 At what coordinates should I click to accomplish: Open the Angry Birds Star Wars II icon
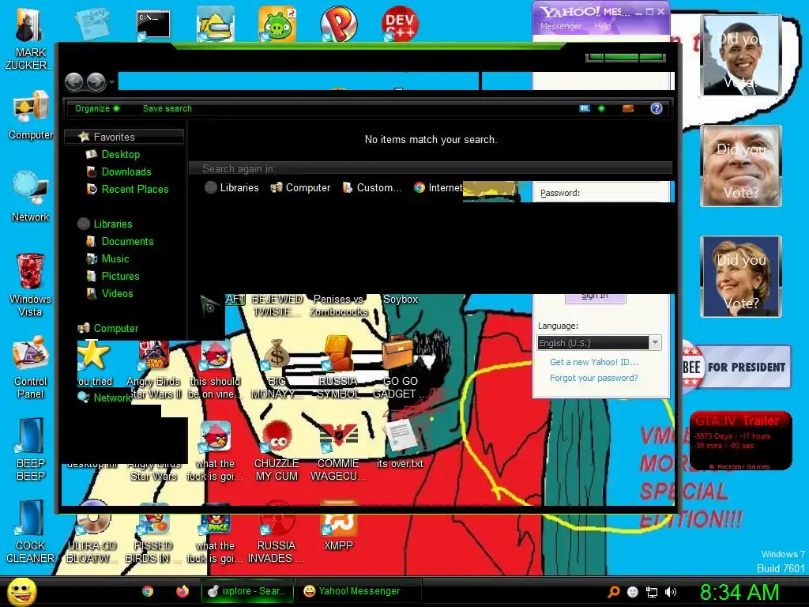click(x=154, y=370)
